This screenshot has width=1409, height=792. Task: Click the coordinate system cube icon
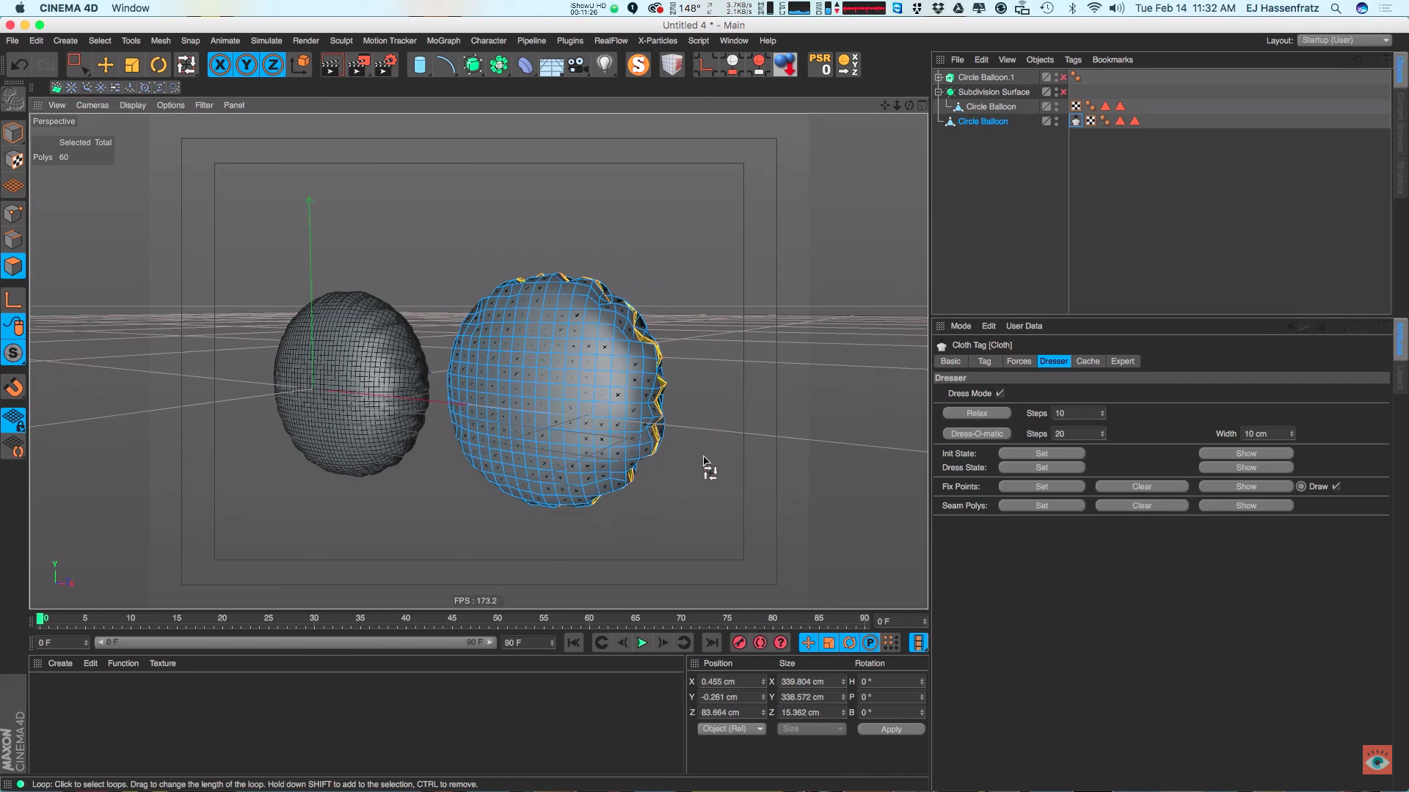pos(300,65)
